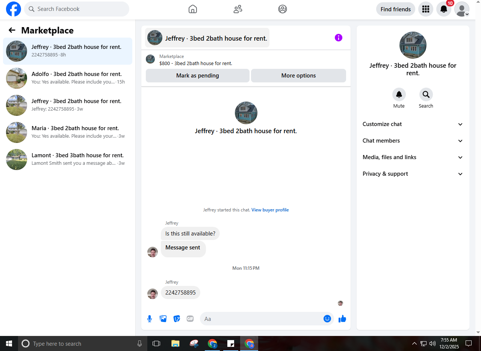Open the View buyer profile link
The image size is (481, 351).
click(x=270, y=210)
